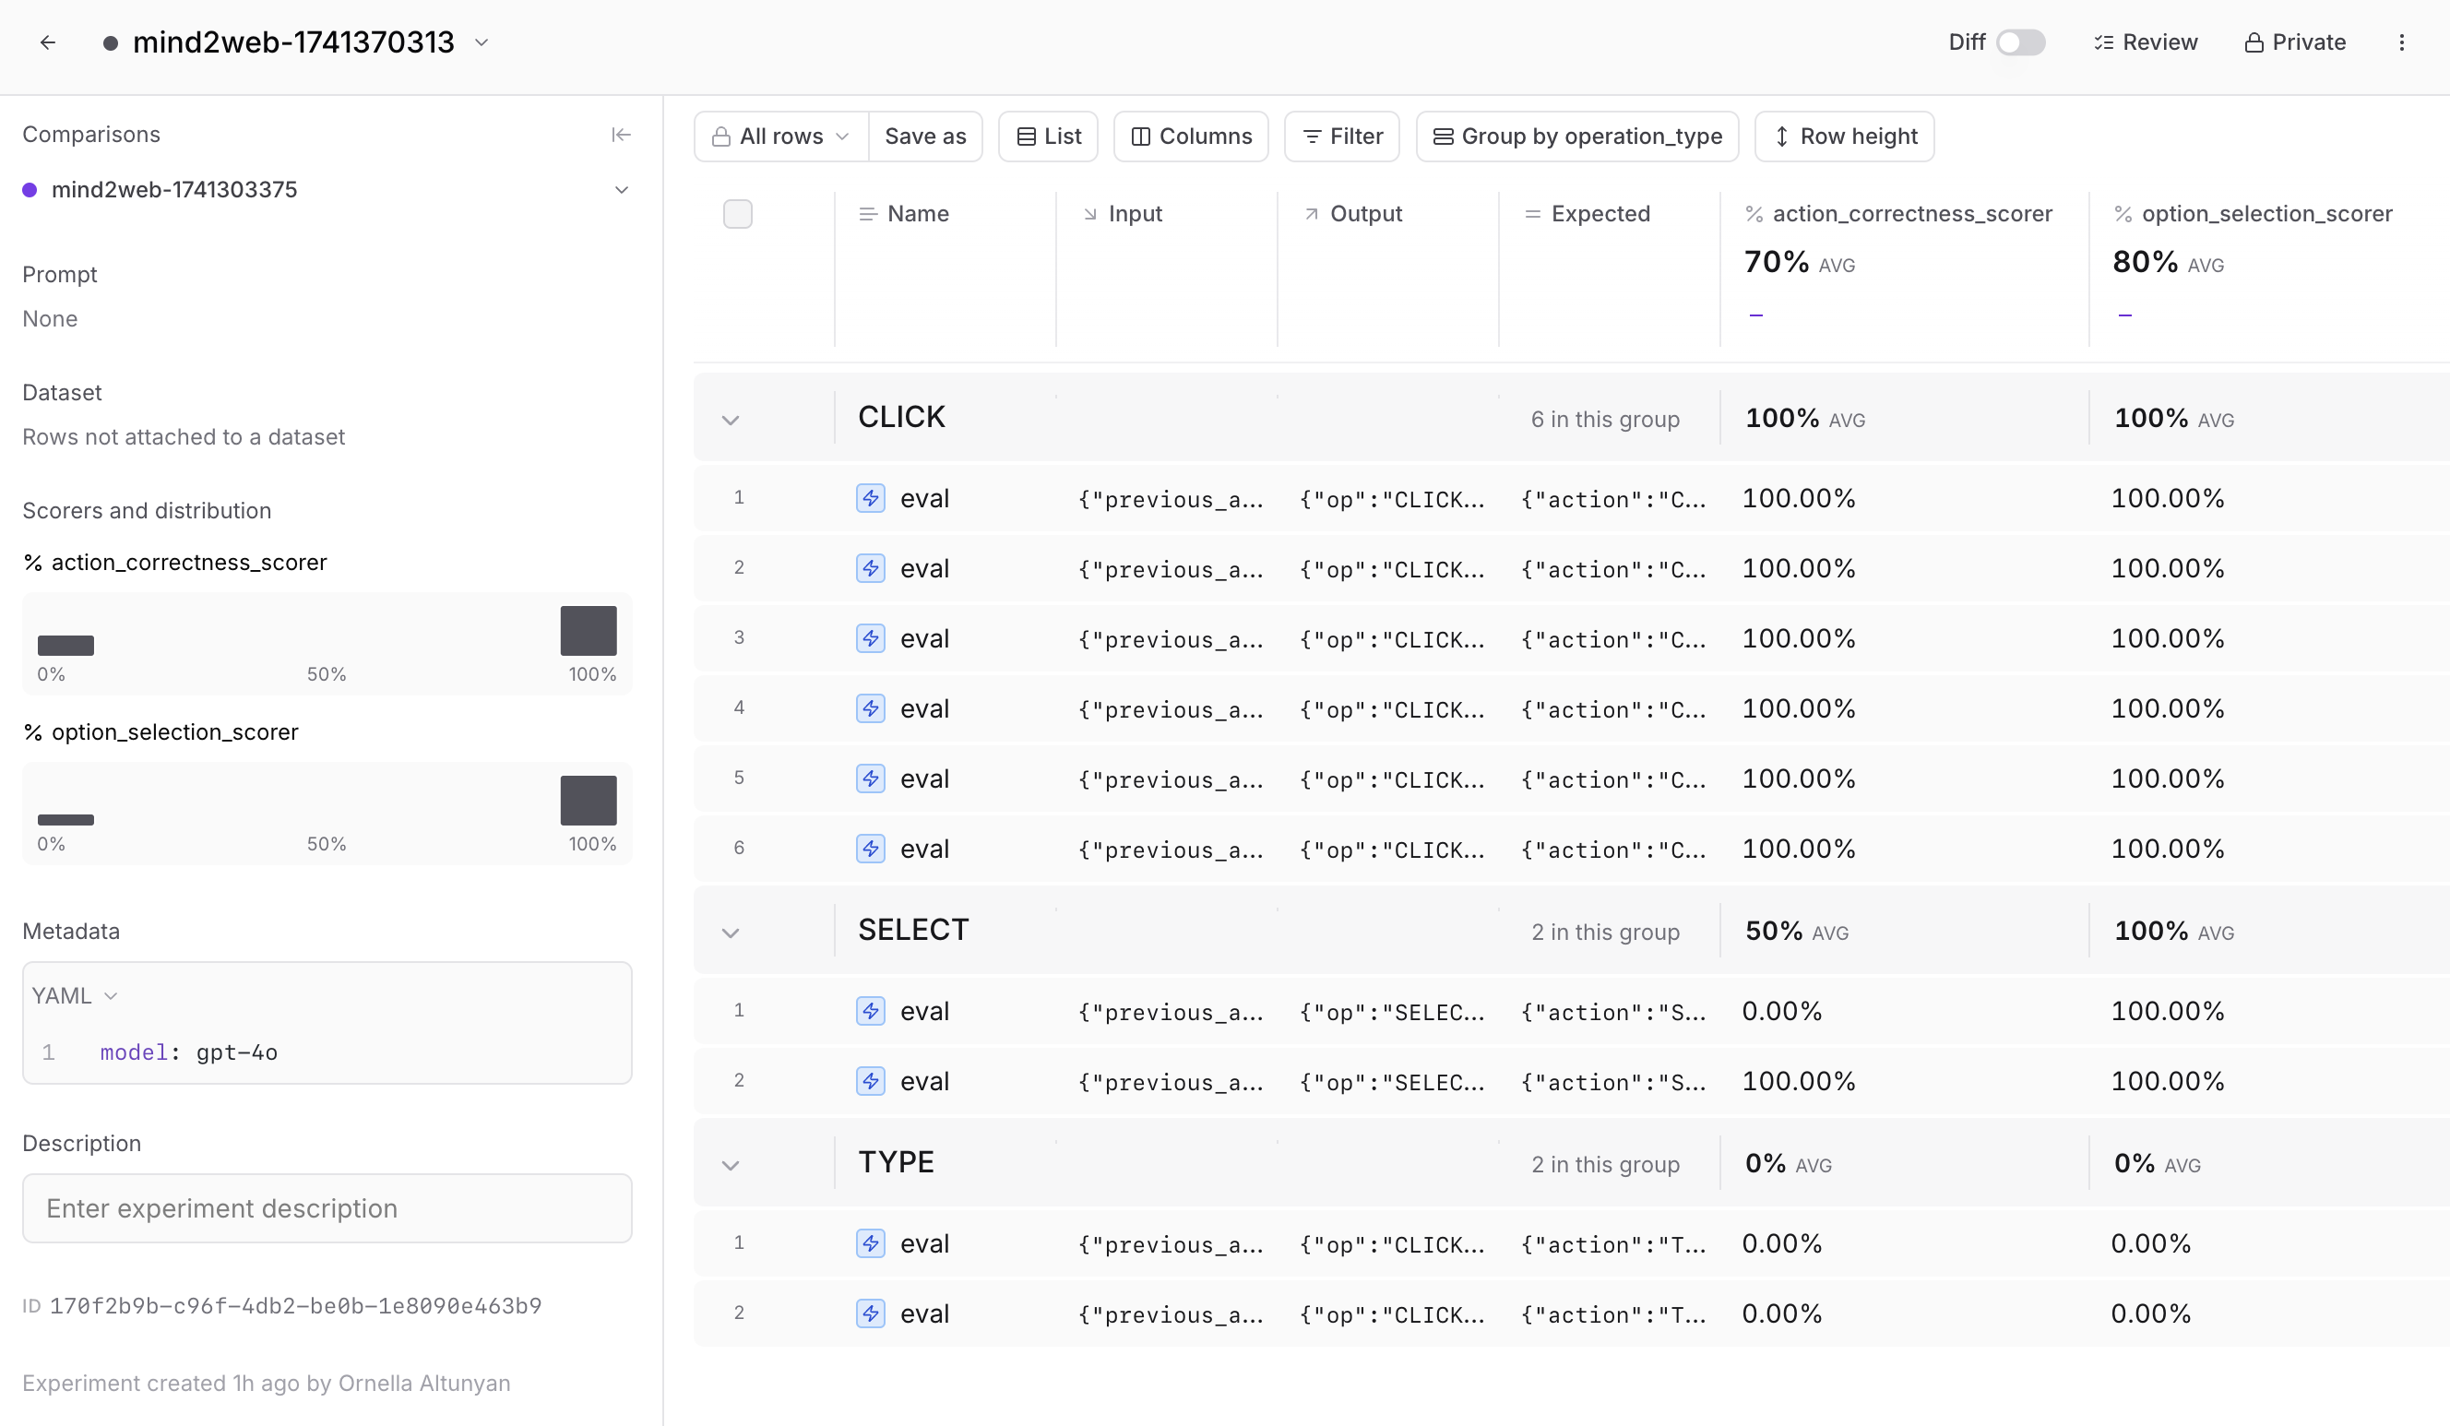
Task: Toggle the Diff switch
Action: [x=2020, y=42]
